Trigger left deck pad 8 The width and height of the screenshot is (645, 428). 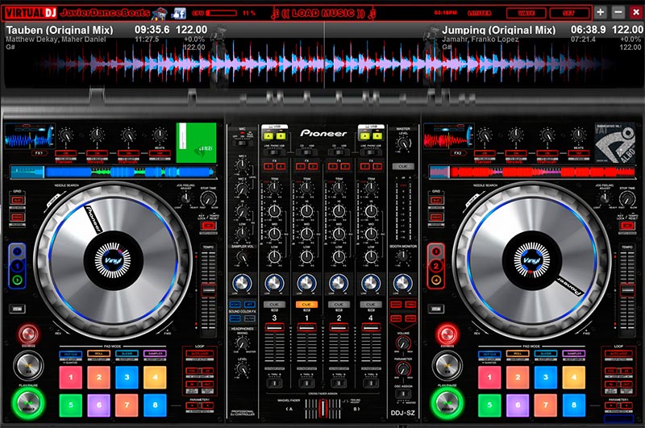pyautogui.click(x=155, y=405)
